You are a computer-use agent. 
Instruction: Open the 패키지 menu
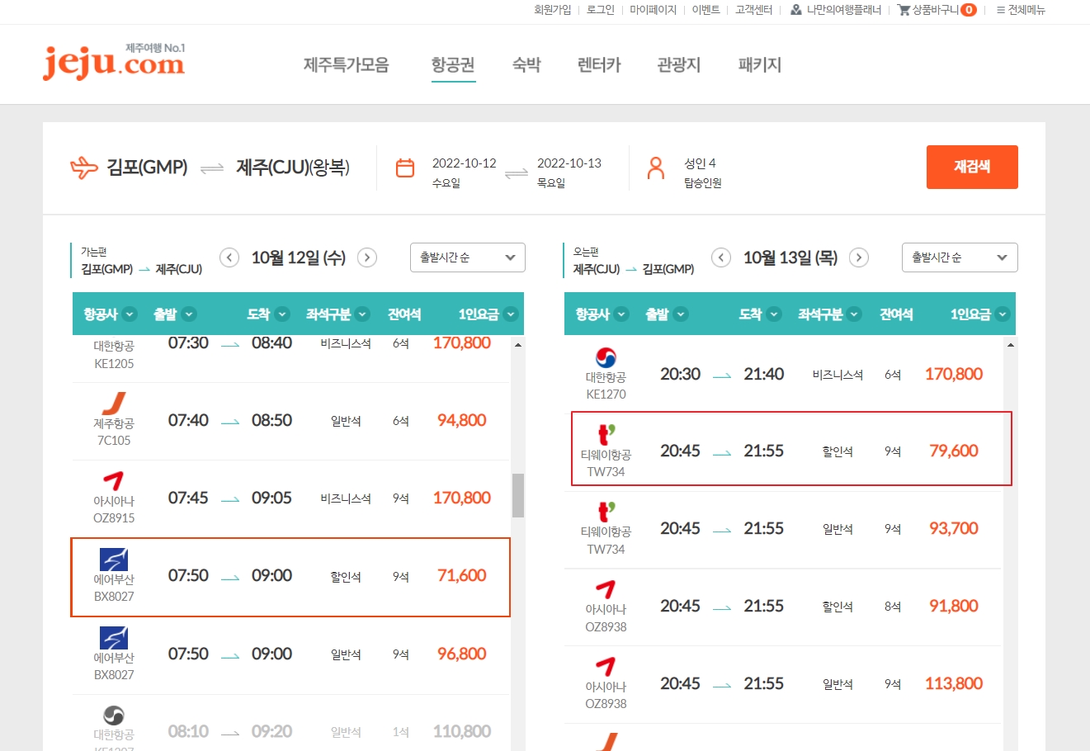(760, 64)
